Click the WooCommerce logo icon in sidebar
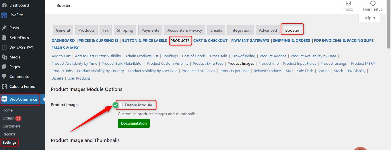The width and height of the screenshot is (391, 150). [4, 99]
